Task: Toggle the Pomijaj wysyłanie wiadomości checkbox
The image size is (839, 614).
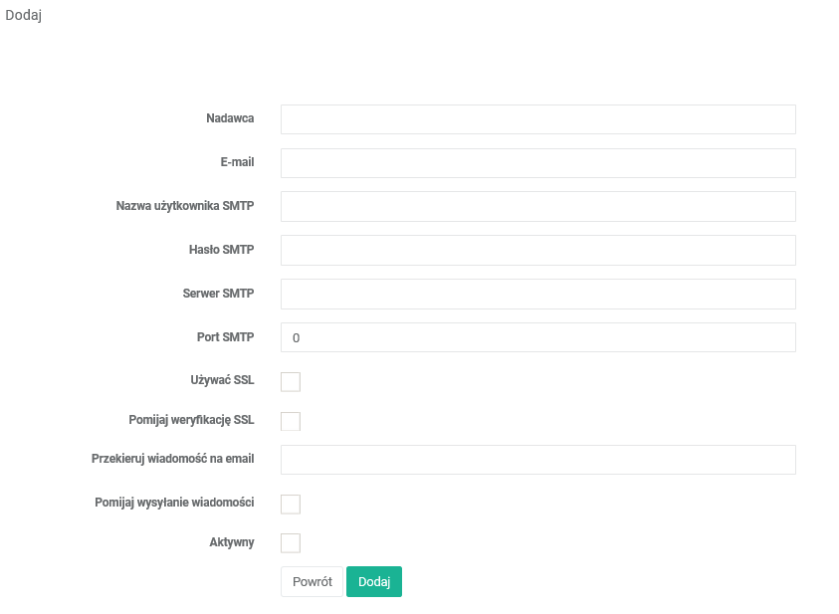Action: click(x=291, y=505)
